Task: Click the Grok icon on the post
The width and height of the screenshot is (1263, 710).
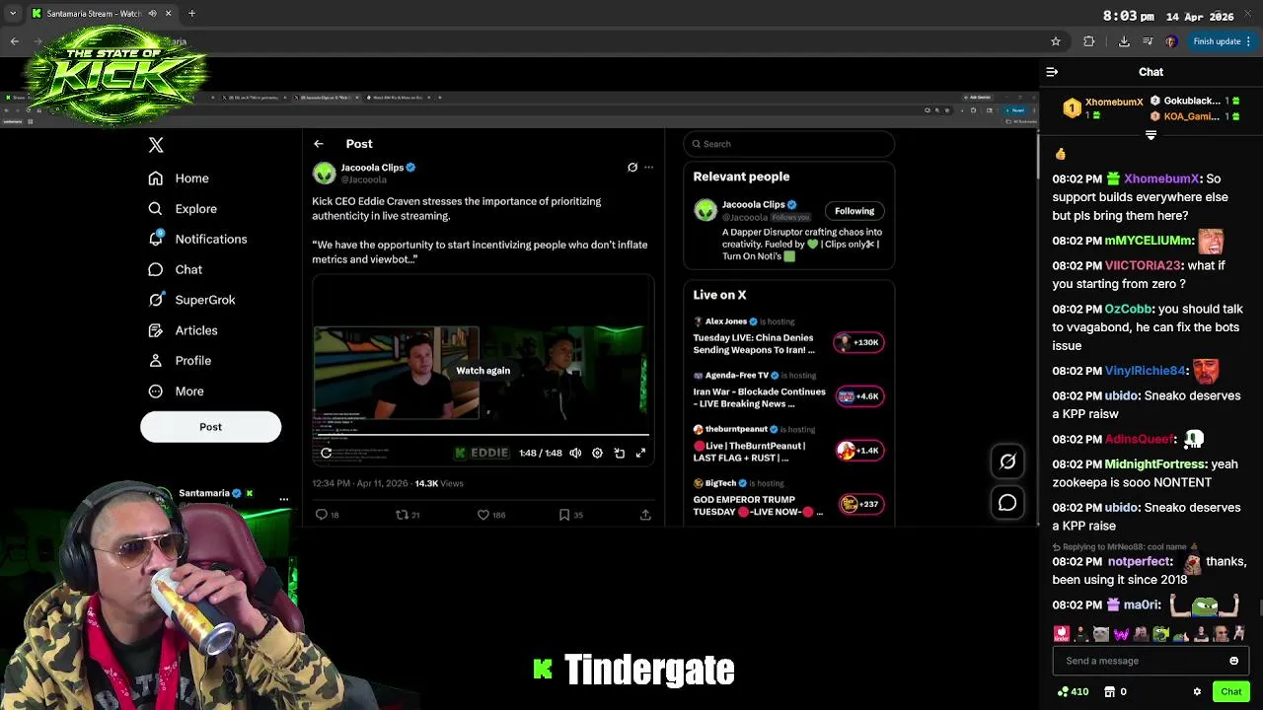Action: tap(632, 168)
